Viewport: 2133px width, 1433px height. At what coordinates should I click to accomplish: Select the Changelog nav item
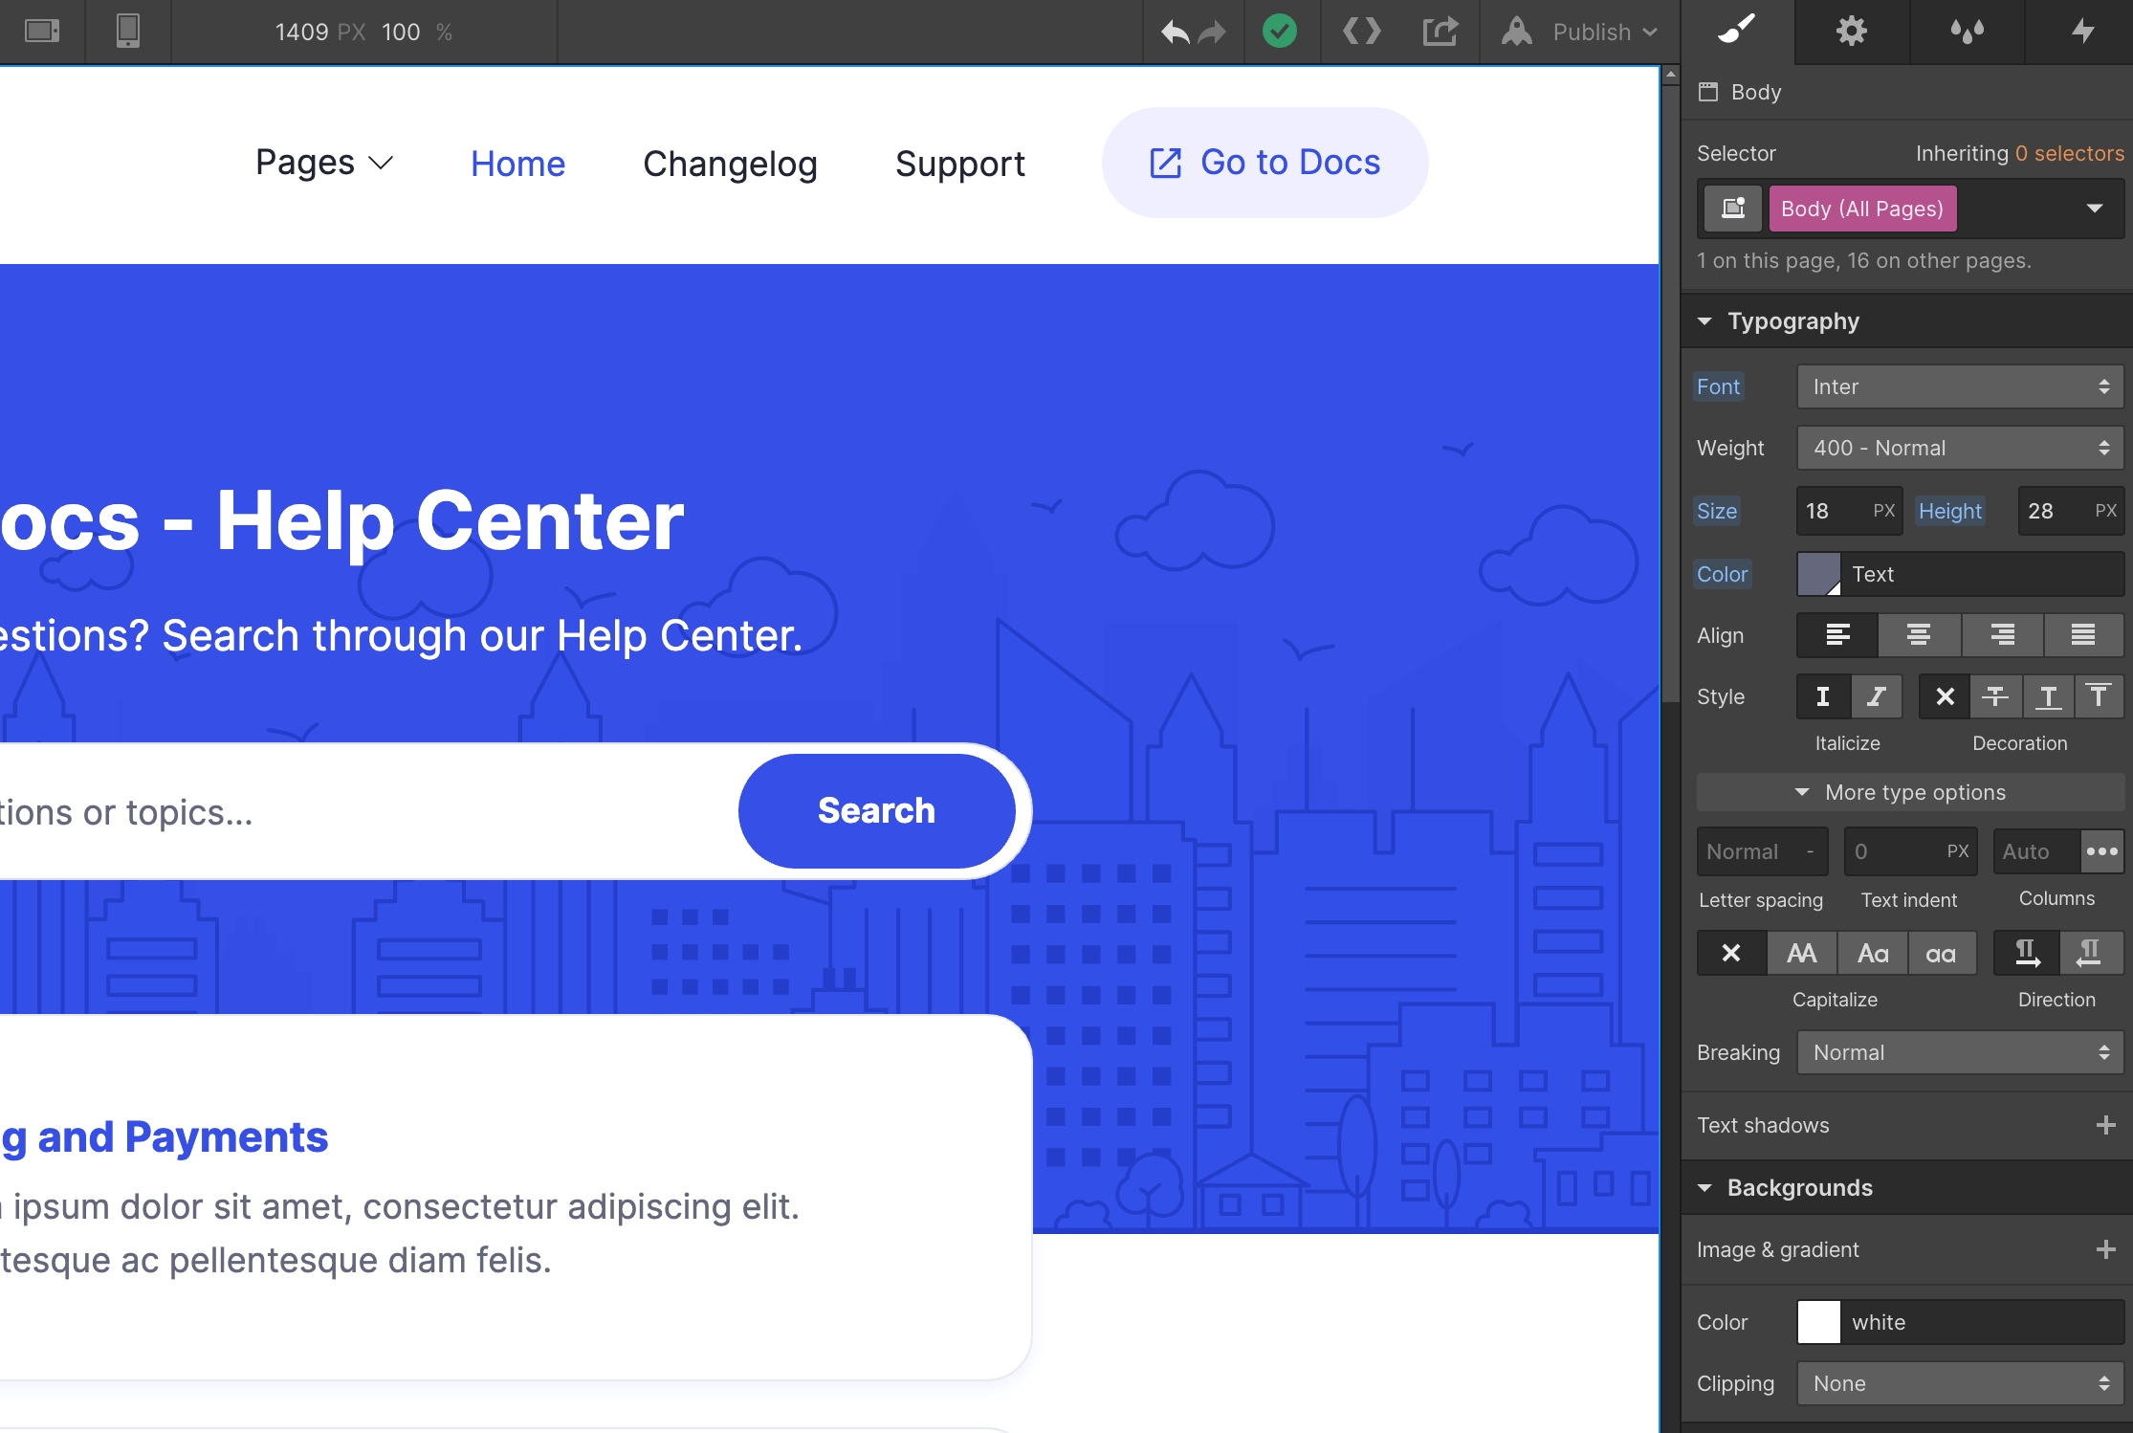(x=730, y=164)
